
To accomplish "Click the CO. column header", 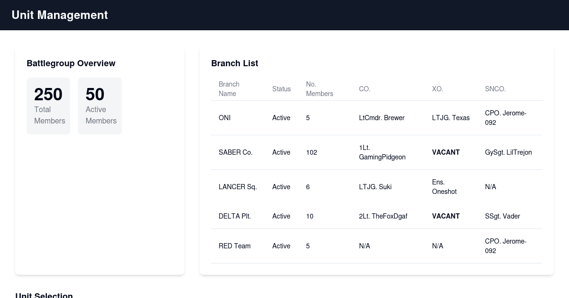I will (365, 89).
